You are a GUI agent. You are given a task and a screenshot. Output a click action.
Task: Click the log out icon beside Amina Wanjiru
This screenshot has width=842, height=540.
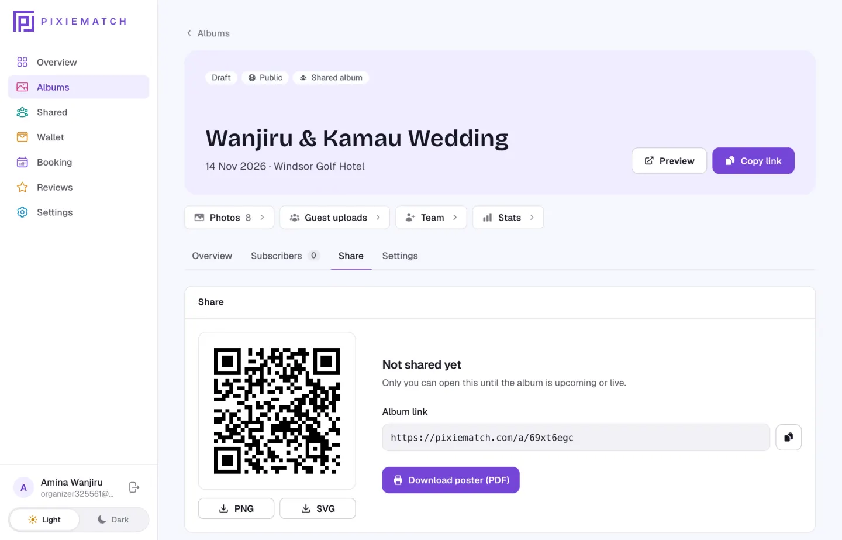point(134,487)
